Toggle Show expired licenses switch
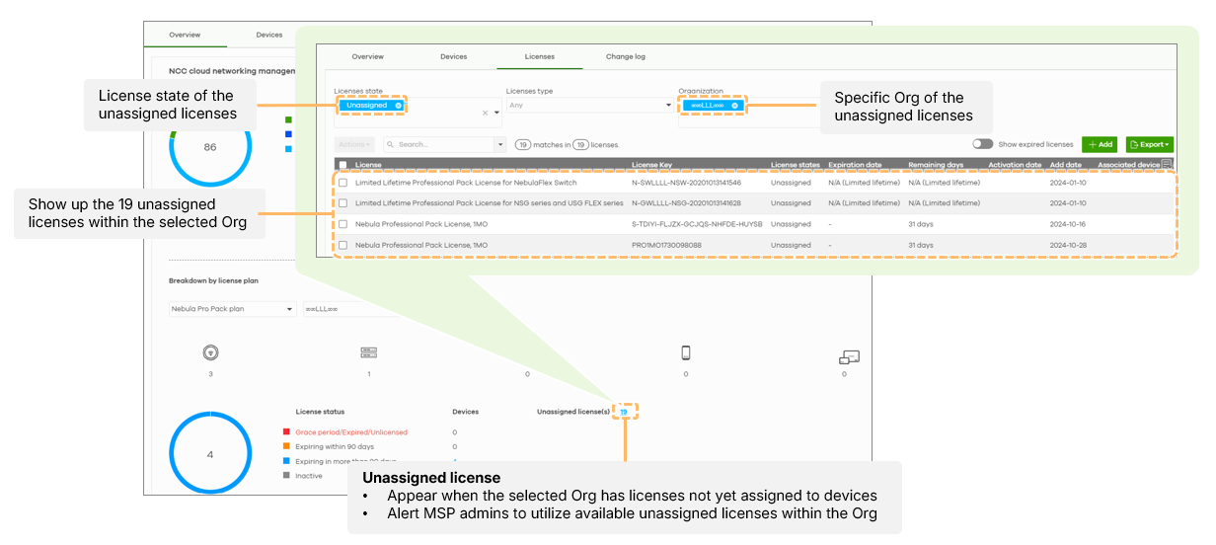1216x545 pixels. click(982, 144)
